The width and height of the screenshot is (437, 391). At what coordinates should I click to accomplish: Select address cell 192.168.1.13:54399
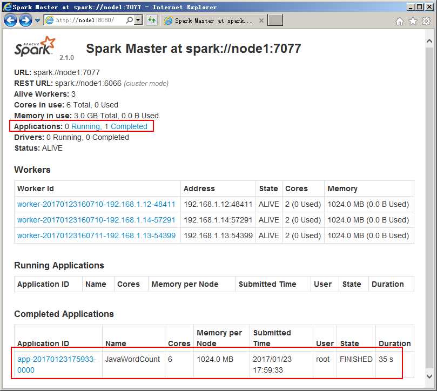coord(218,235)
